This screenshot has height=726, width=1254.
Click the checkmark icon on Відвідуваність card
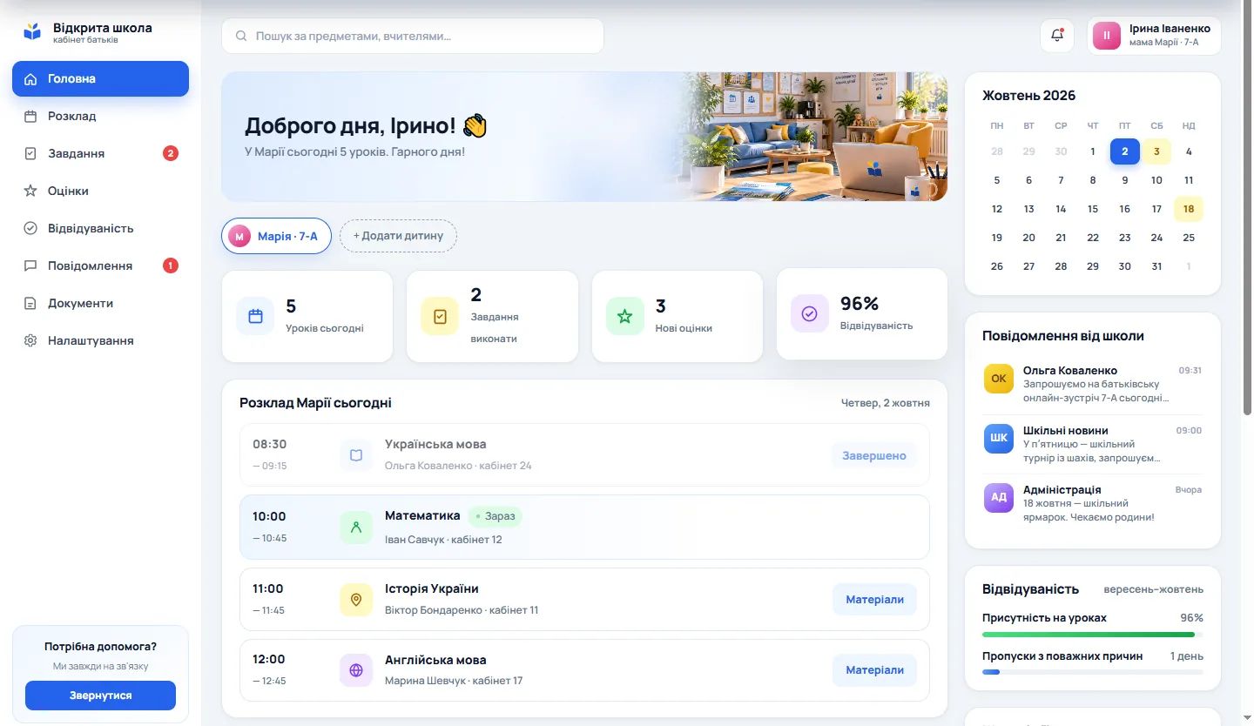click(x=809, y=313)
